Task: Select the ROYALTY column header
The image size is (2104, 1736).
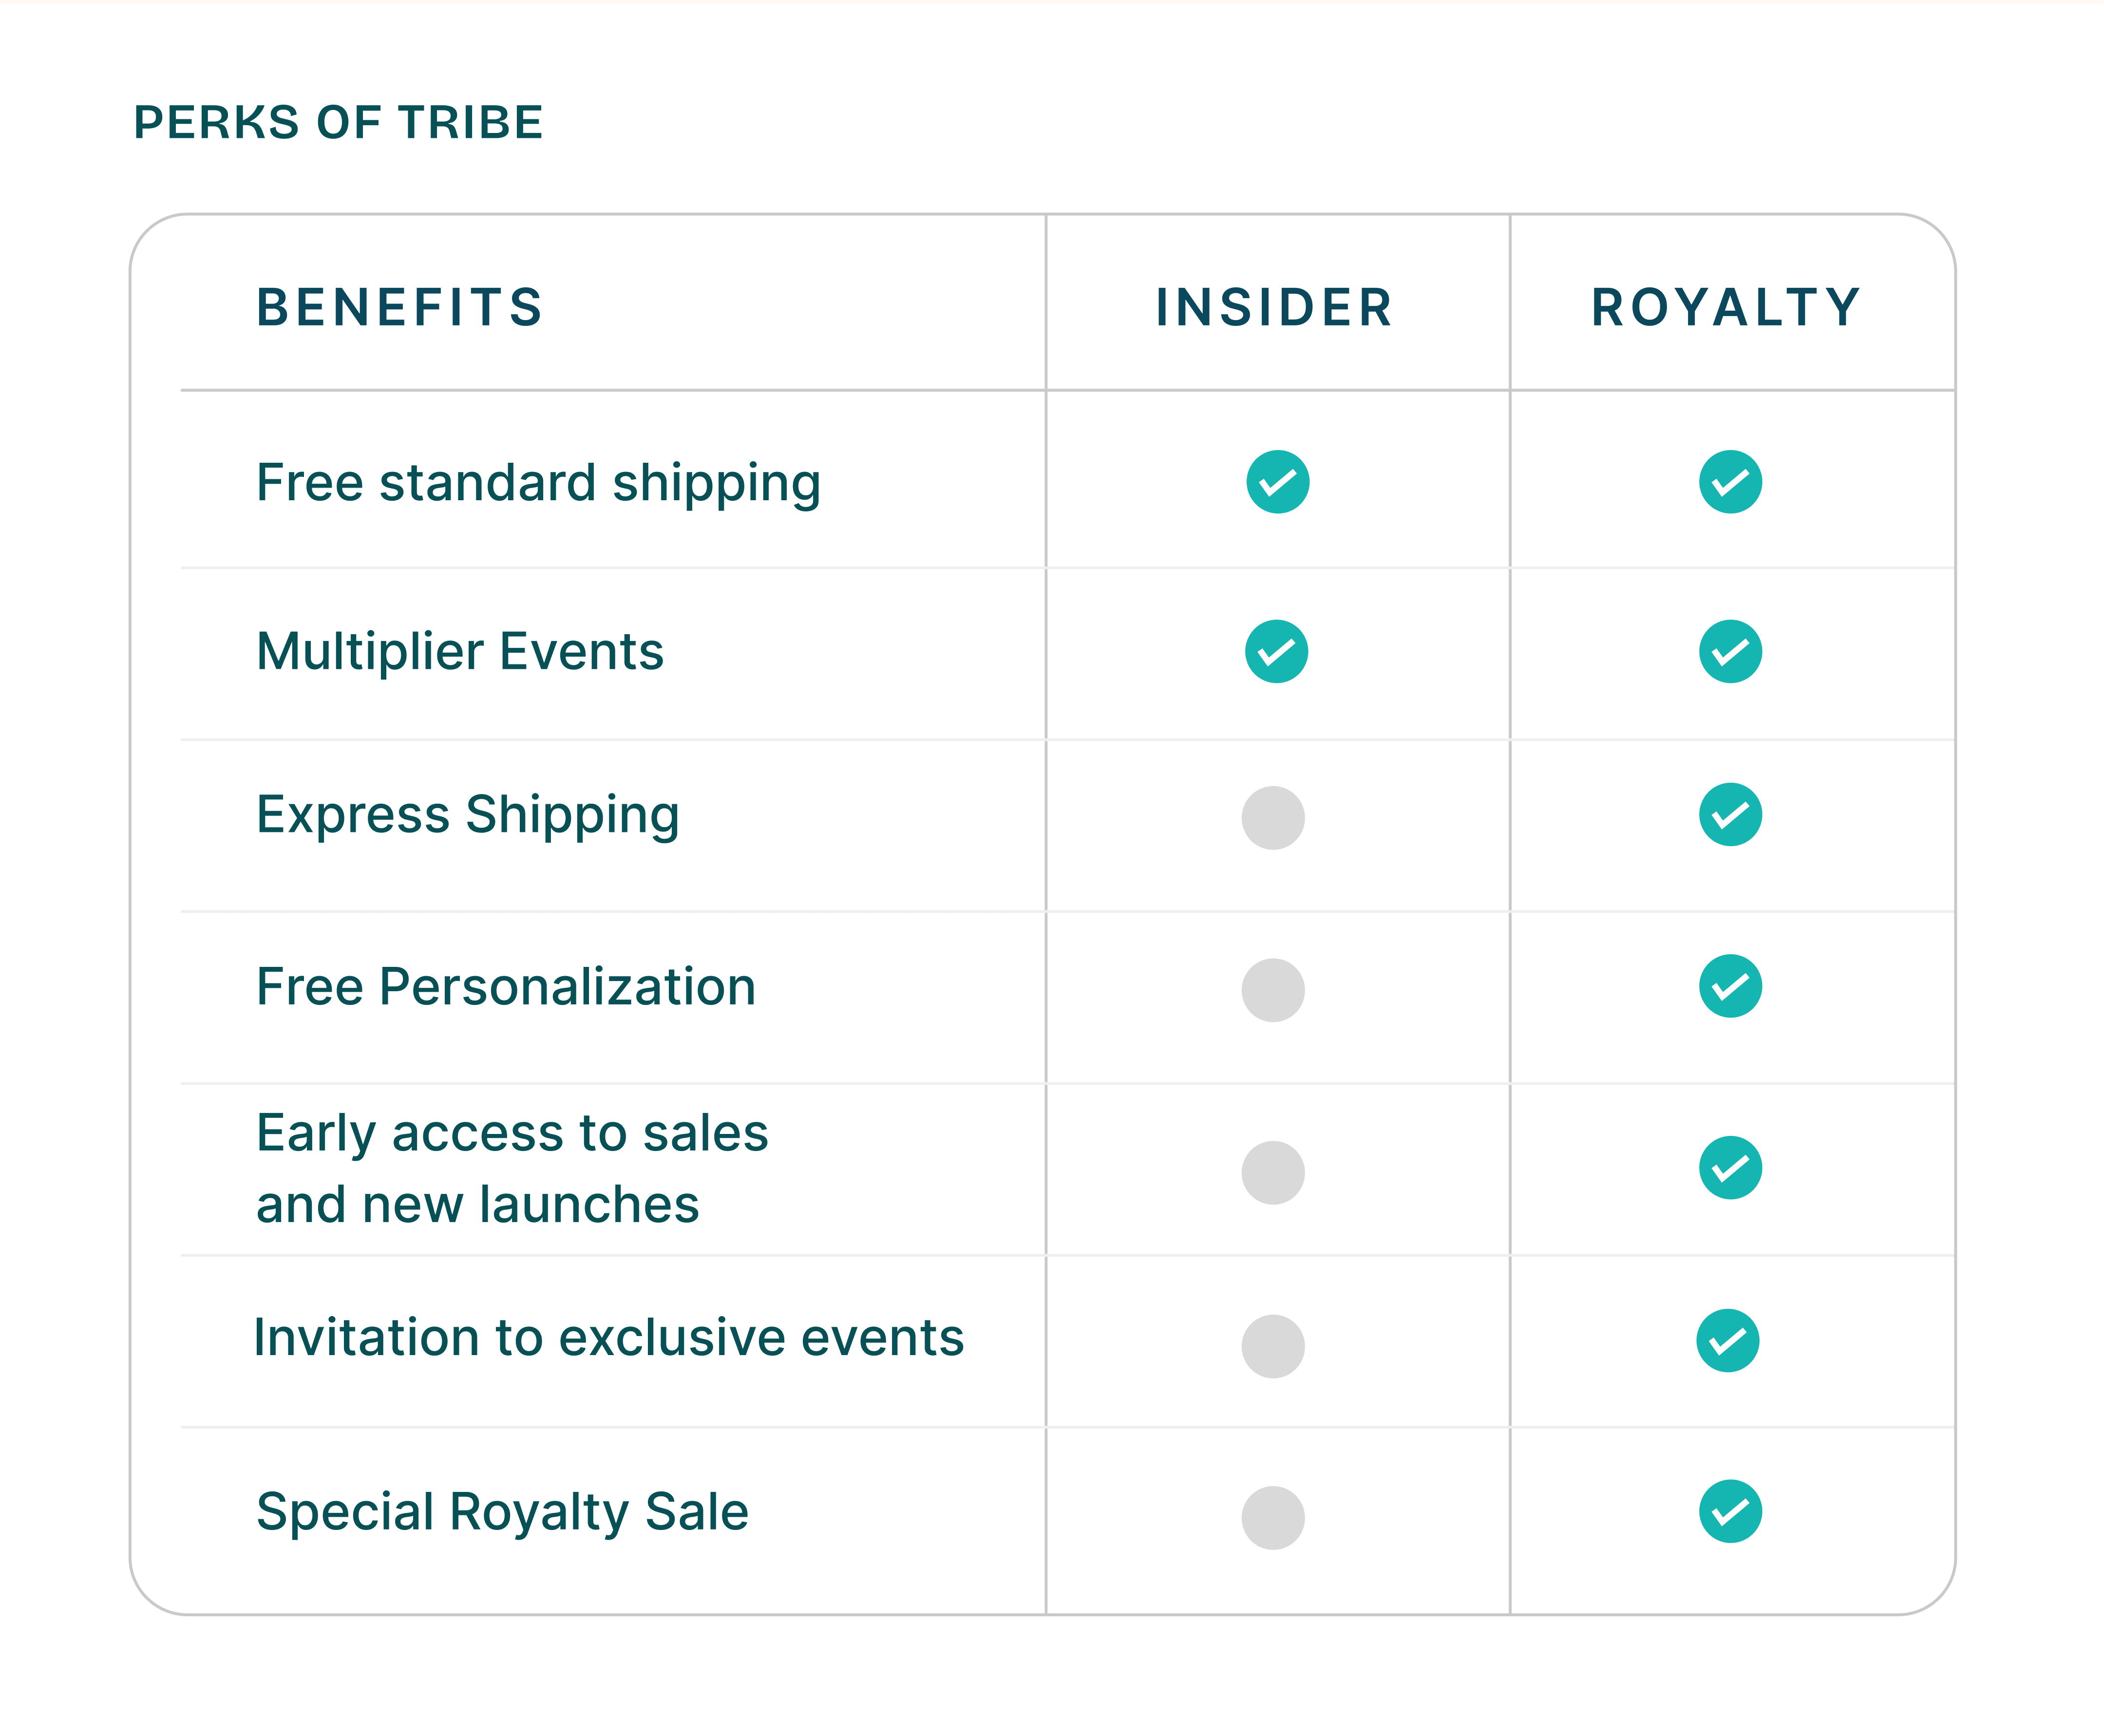Action: 1727,307
